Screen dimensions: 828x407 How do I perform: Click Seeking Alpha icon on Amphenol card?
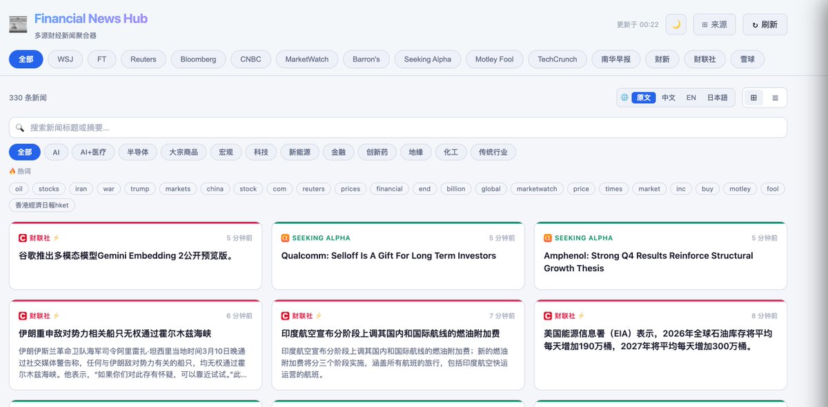click(x=548, y=238)
